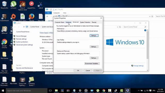Open AudioWizard desktop icon
This screenshot has height=93, width=165.
pyautogui.click(x=4, y=18)
